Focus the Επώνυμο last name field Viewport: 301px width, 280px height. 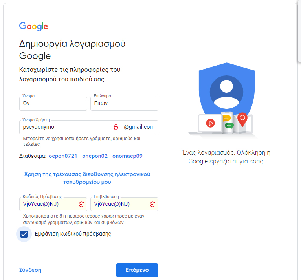tap(124, 104)
